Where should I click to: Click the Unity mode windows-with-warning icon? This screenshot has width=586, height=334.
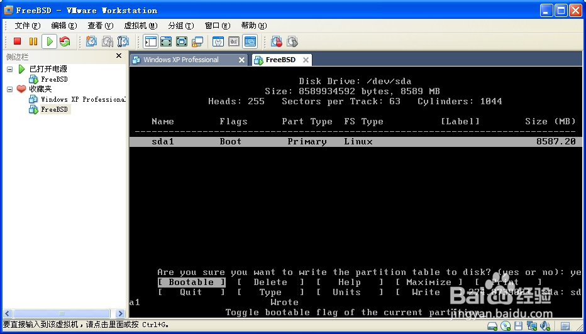click(197, 41)
